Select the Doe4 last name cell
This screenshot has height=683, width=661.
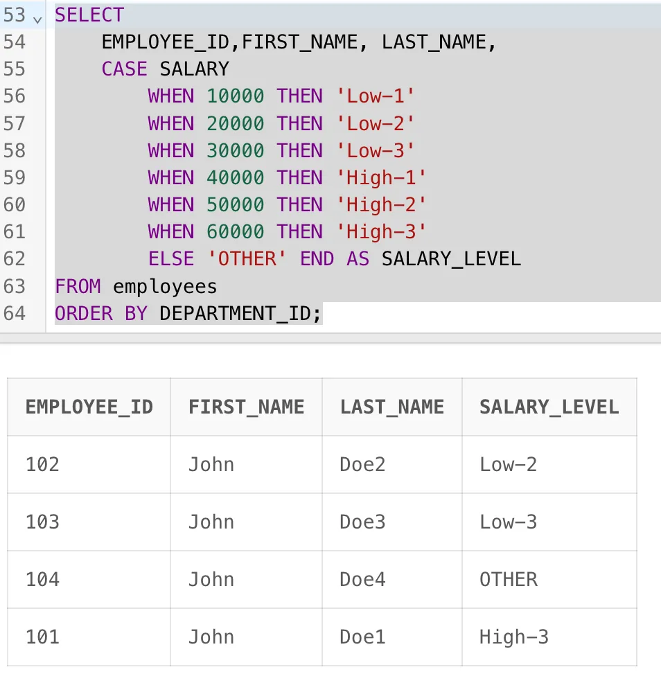pyautogui.click(x=392, y=580)
